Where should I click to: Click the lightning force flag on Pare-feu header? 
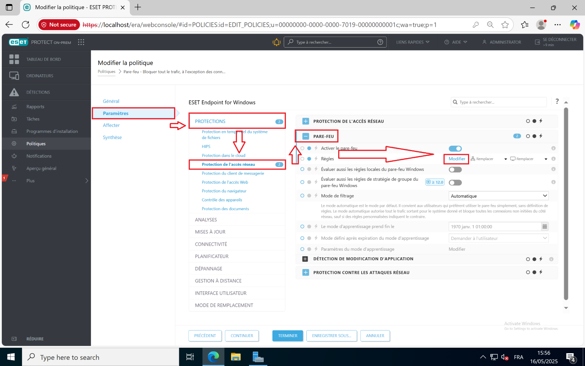click(x=541, y=136)
